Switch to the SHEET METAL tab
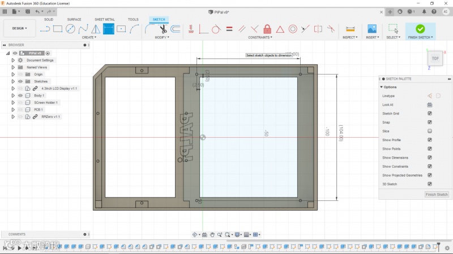 tap(104, 19)
